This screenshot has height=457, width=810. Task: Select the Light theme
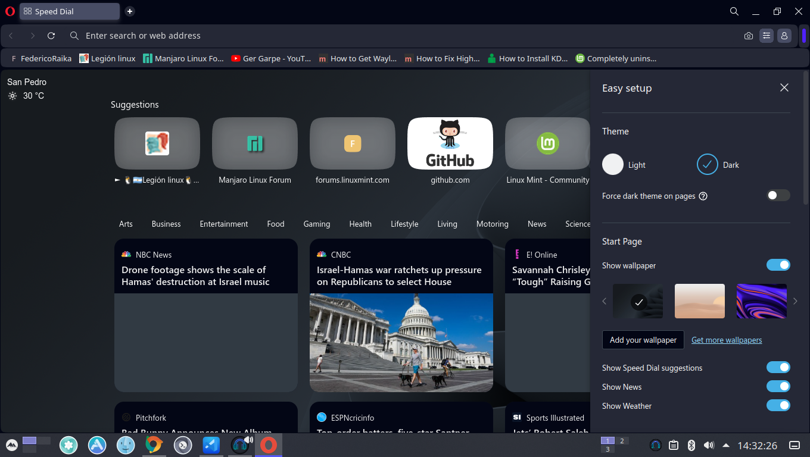[613, 164]
